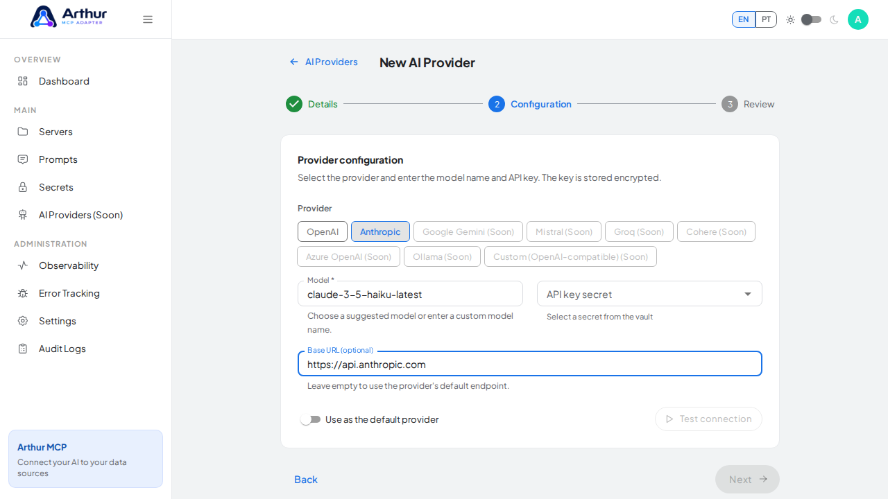Open AI Providers (Soon) in sidebar

coord(86,215)
